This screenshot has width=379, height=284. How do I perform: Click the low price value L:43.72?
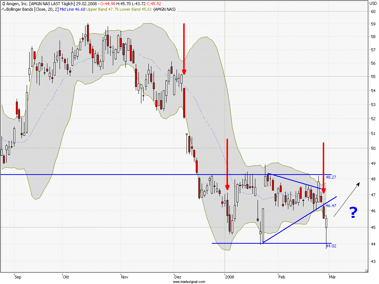(139, 4)
